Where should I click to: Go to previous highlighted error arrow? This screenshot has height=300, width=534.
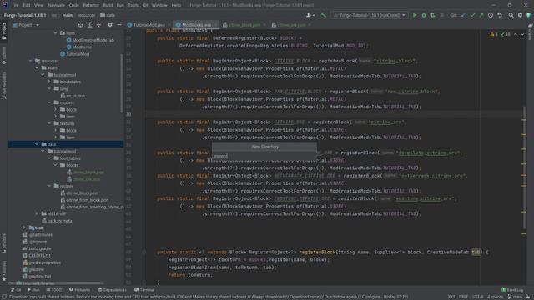click(516, 34)
